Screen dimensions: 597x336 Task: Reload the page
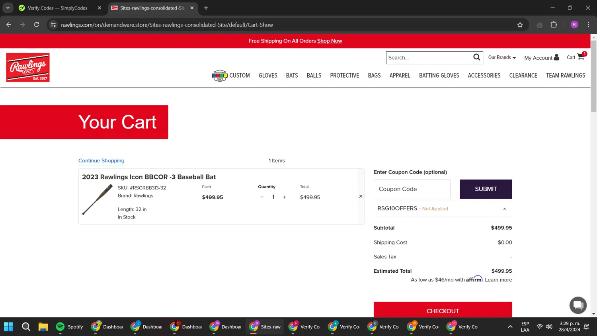pos(37,25)
